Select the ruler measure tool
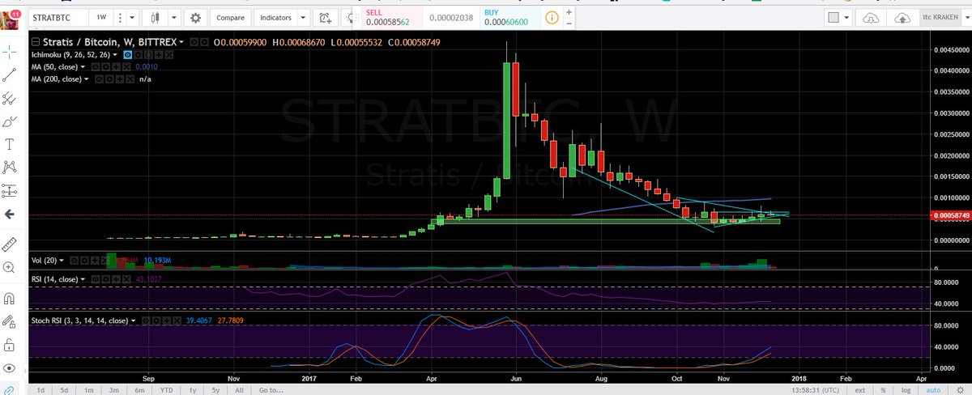Image resolution: width=972 pixels, height=395 pixels. 10,243
